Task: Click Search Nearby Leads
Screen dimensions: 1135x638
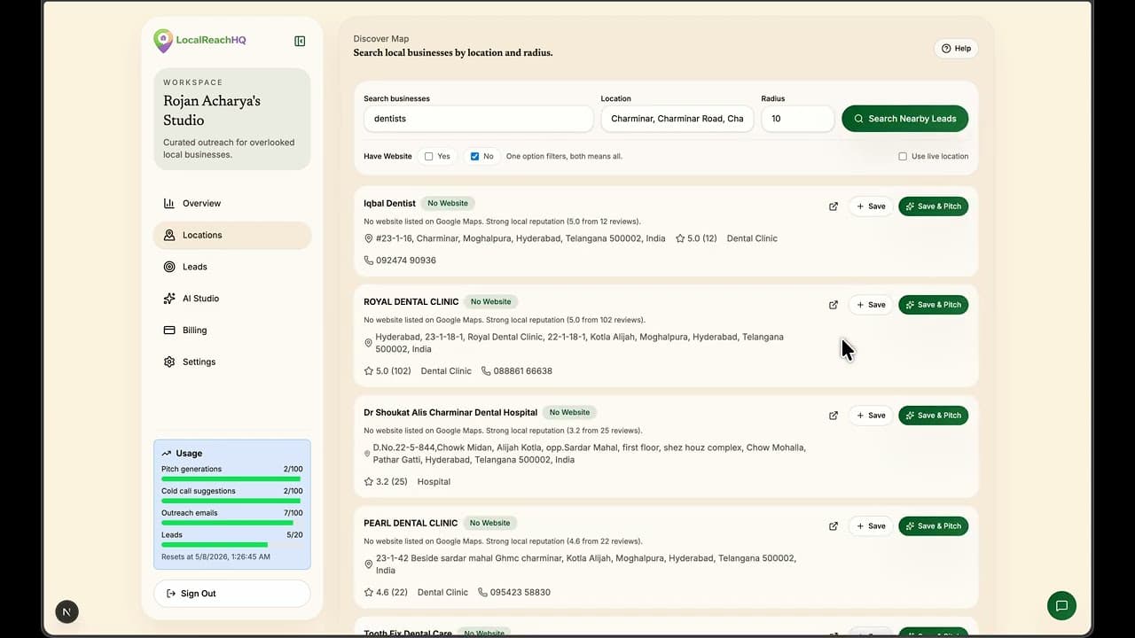Action: point(904,118)
